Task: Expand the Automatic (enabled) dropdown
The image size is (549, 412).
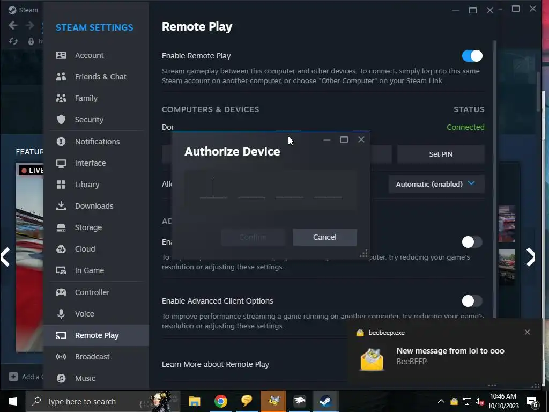Action: coord(436,184)
